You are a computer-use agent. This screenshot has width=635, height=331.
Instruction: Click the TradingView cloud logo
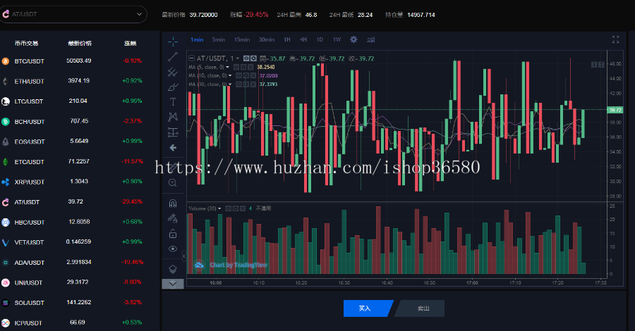[x=199, y=265]
